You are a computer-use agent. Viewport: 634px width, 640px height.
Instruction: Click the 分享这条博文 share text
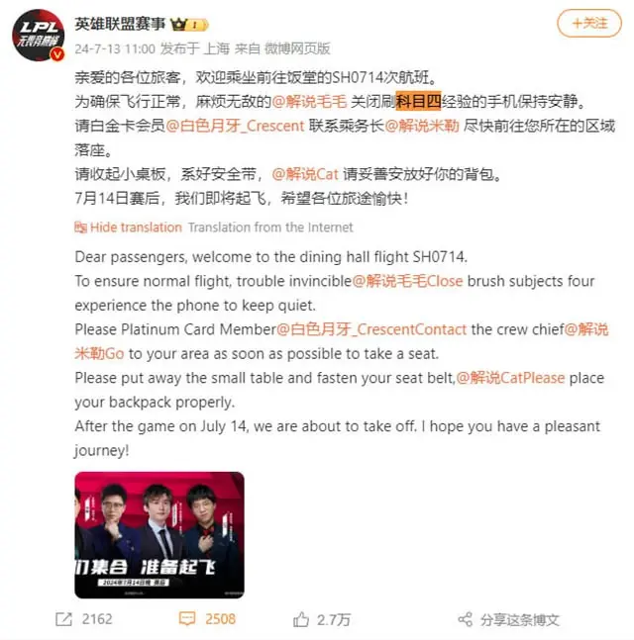click(519, 619)
